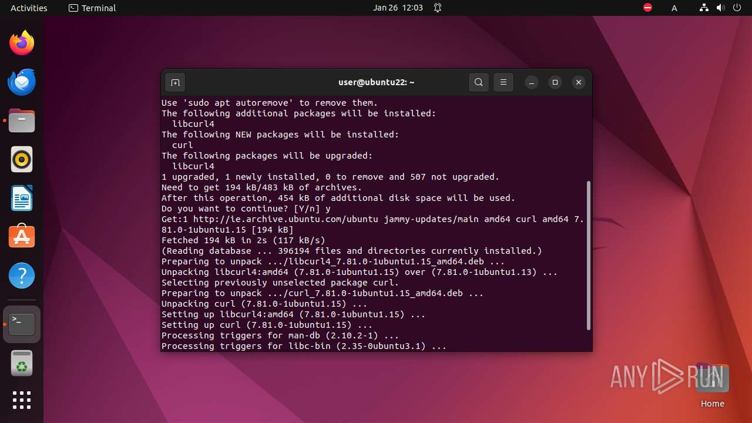The width and height of the screenshot is (752, 423).
Task: Open the Files manager in dock
Action: point(22,120)
